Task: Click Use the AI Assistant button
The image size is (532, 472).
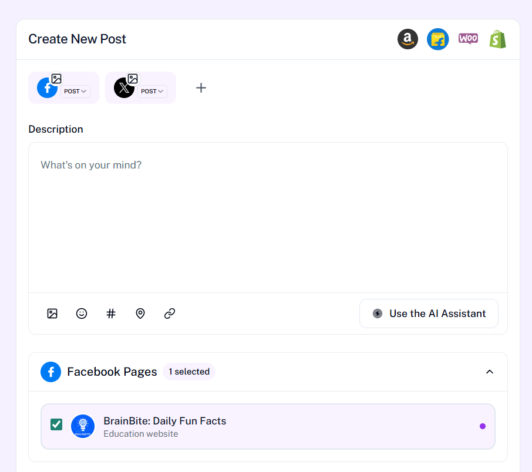Action: point(429,313)
